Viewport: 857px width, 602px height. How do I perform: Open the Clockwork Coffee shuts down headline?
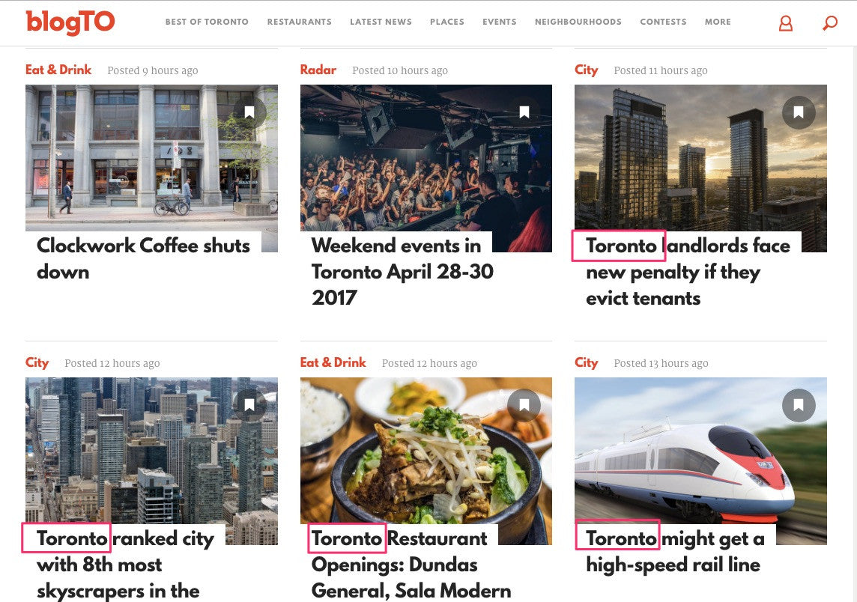(x=143, y=258)
